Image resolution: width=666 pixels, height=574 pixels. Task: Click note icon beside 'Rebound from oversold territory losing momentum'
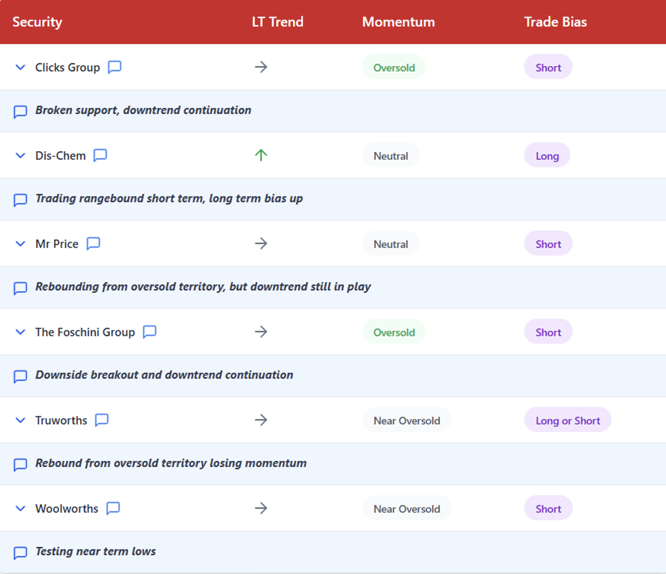click(x=20, y=464)
